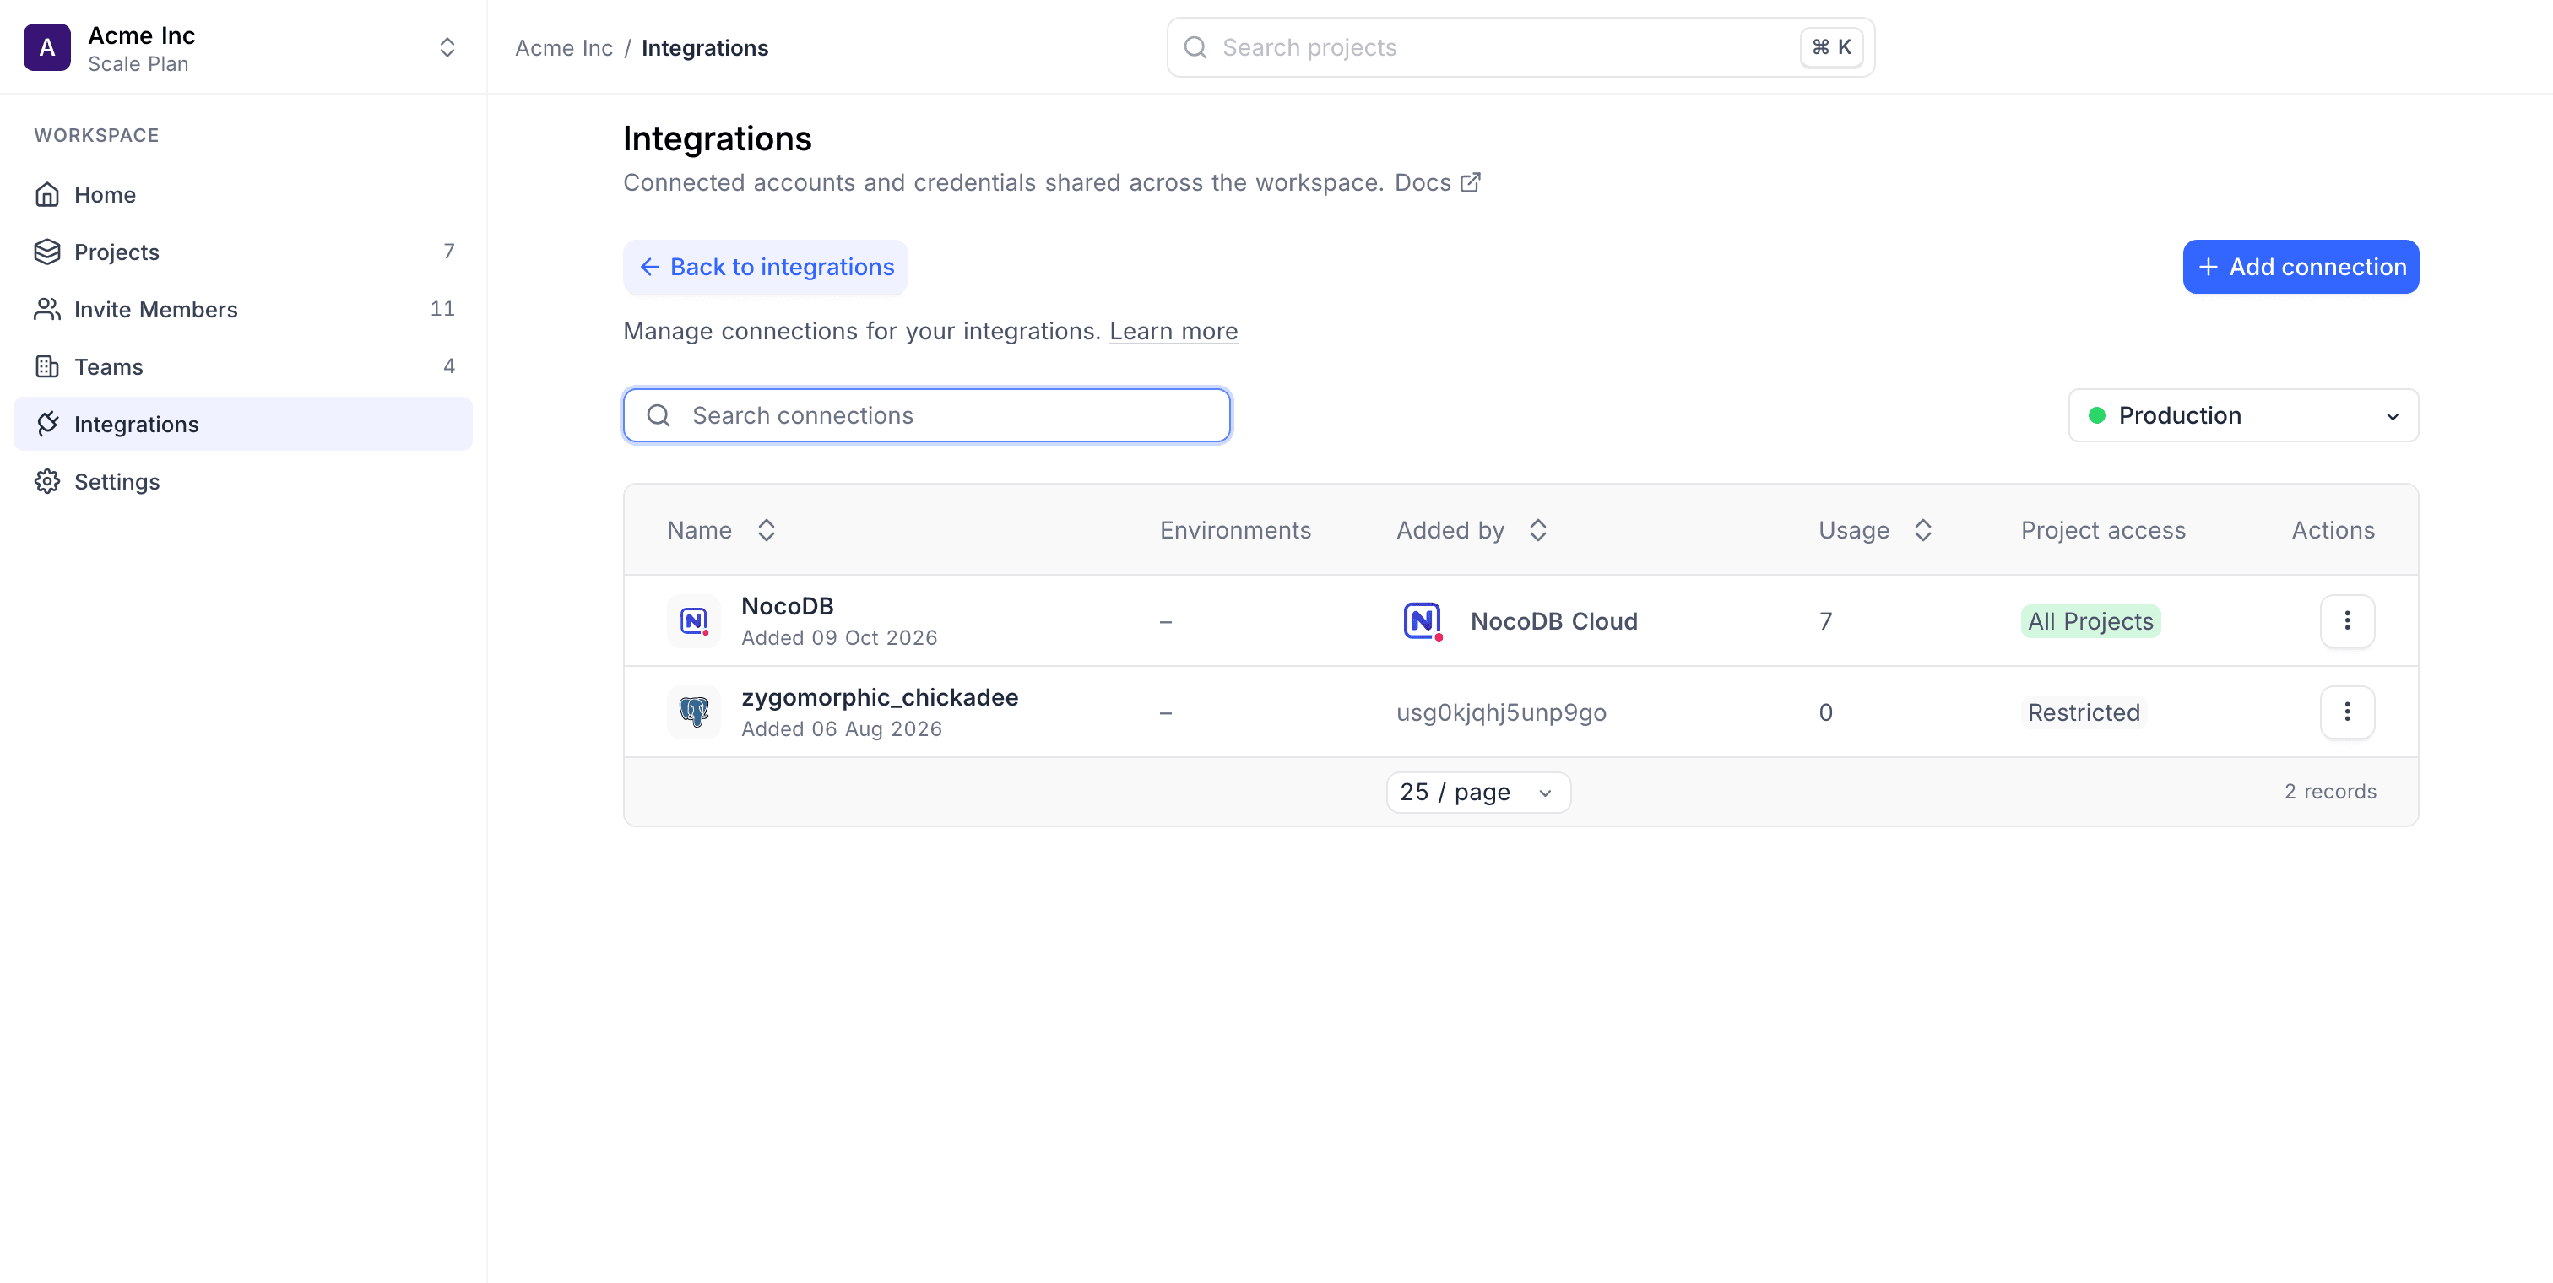Click the Acme Inc workspace avatar
This screenshot has height=1283, width=2553.
click(x=46, y=47)
